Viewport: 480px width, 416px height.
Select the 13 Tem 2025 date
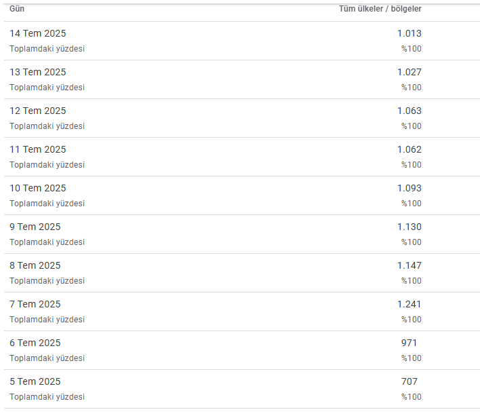(x=38, y=72)
